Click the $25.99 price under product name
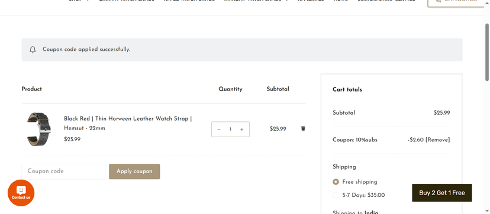490x214 pixels. pyautogui.click(x=72, y=139)
